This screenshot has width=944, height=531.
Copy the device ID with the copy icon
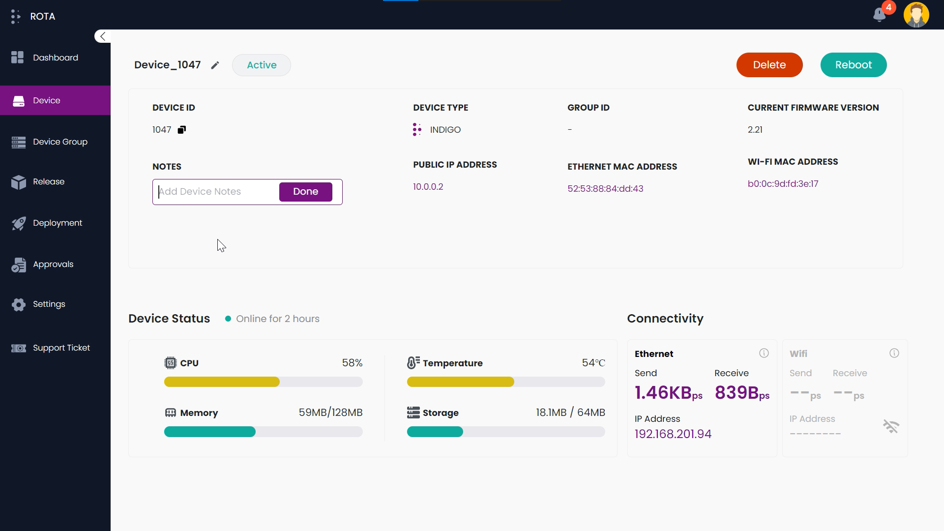(x=182, y=130)
